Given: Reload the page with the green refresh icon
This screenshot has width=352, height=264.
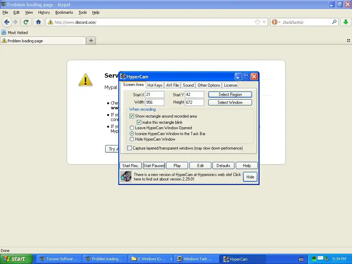Looking at the screenshot, I should 26,22.
